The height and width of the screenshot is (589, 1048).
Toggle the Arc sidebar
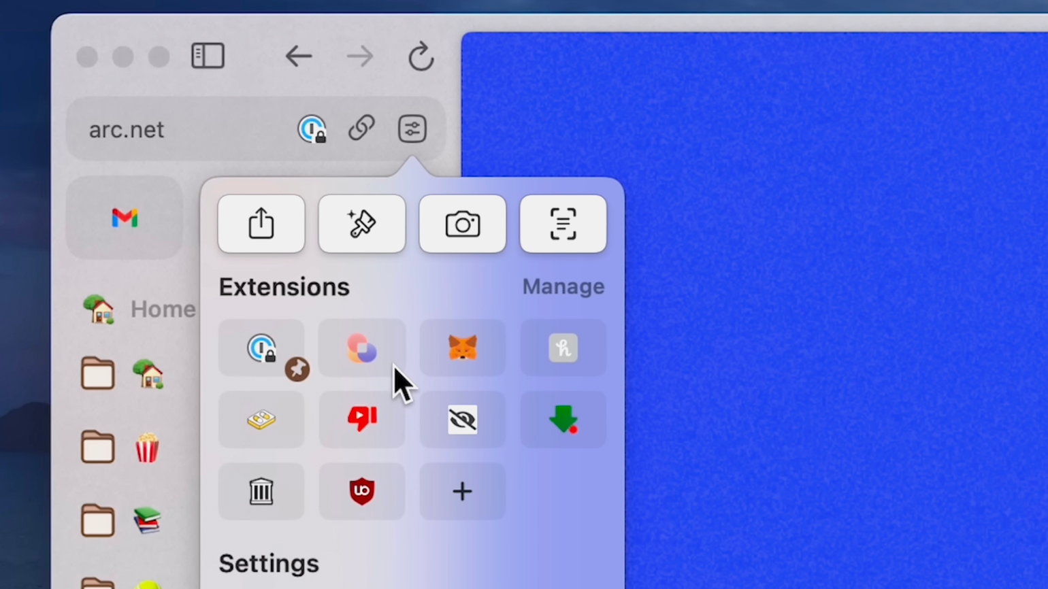tap(208, 56)
